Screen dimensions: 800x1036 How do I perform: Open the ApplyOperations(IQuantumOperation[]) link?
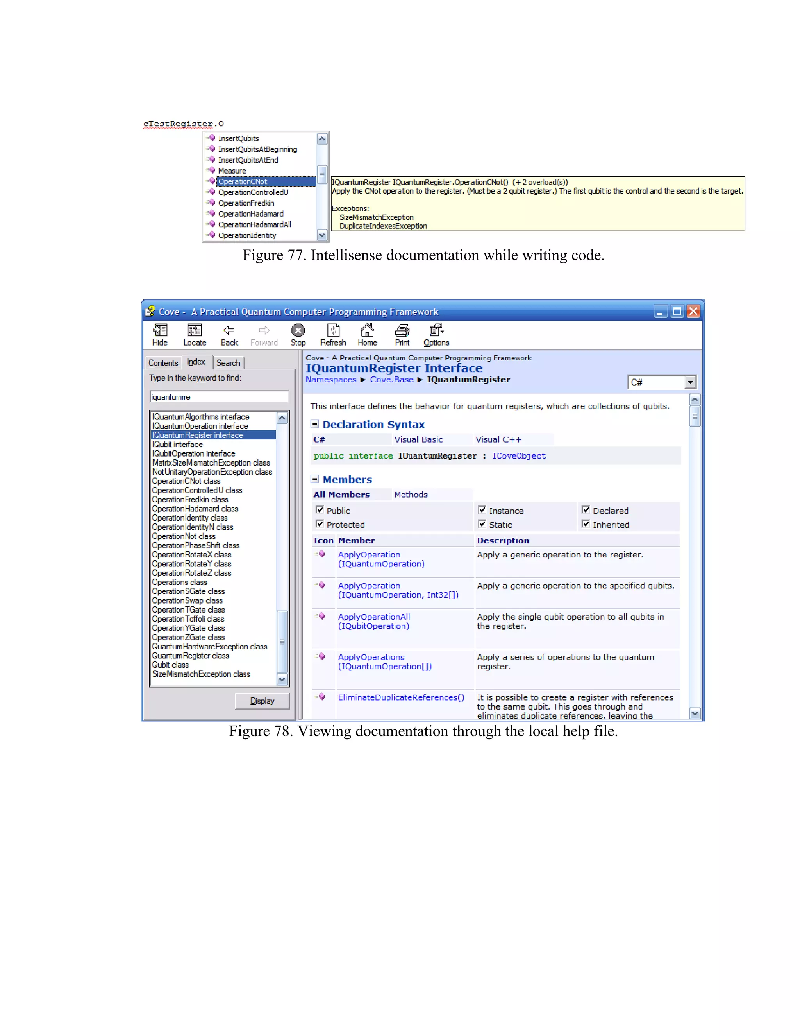tap(385, 662)
